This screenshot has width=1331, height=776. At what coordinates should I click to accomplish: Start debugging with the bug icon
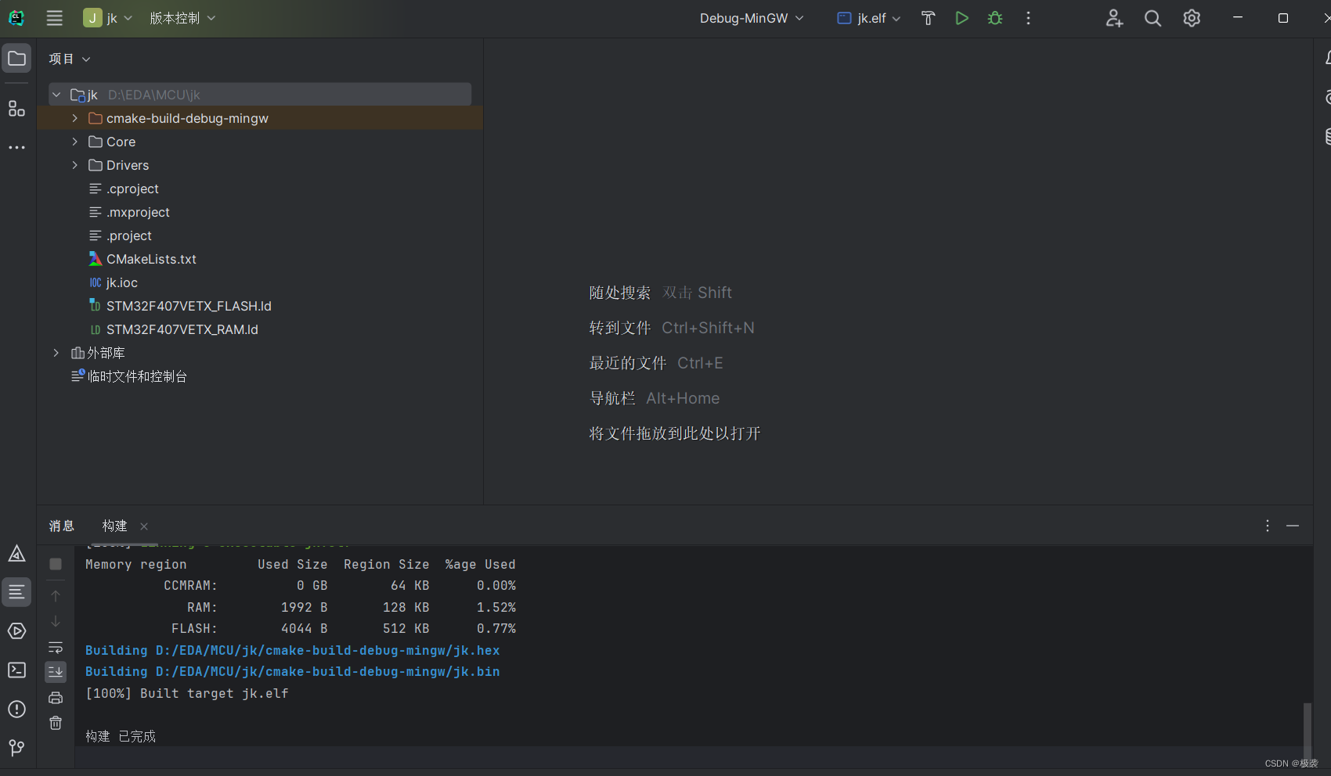[x=995, y=18]
